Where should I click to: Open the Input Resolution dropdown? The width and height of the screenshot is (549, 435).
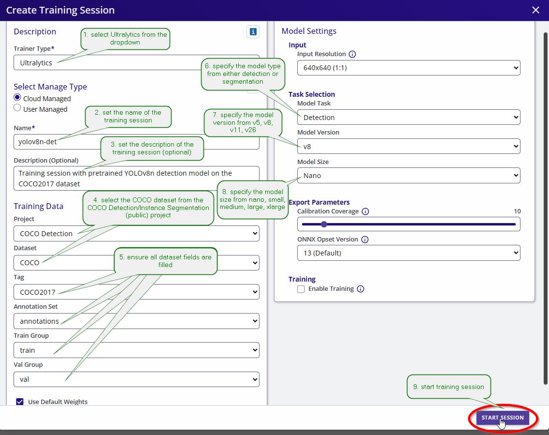click(408, 68)
